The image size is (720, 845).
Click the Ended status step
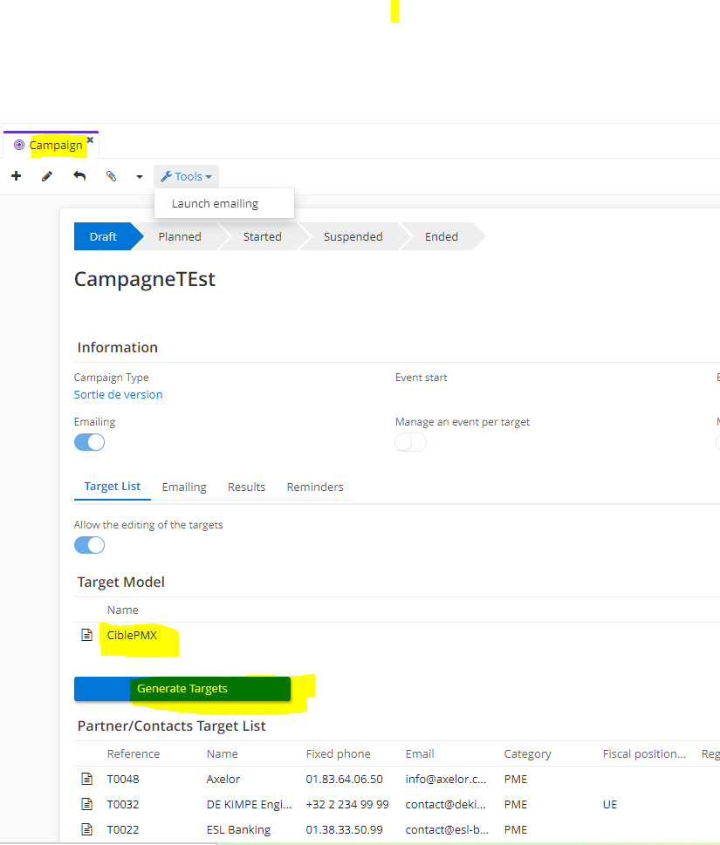click(442, 236)
